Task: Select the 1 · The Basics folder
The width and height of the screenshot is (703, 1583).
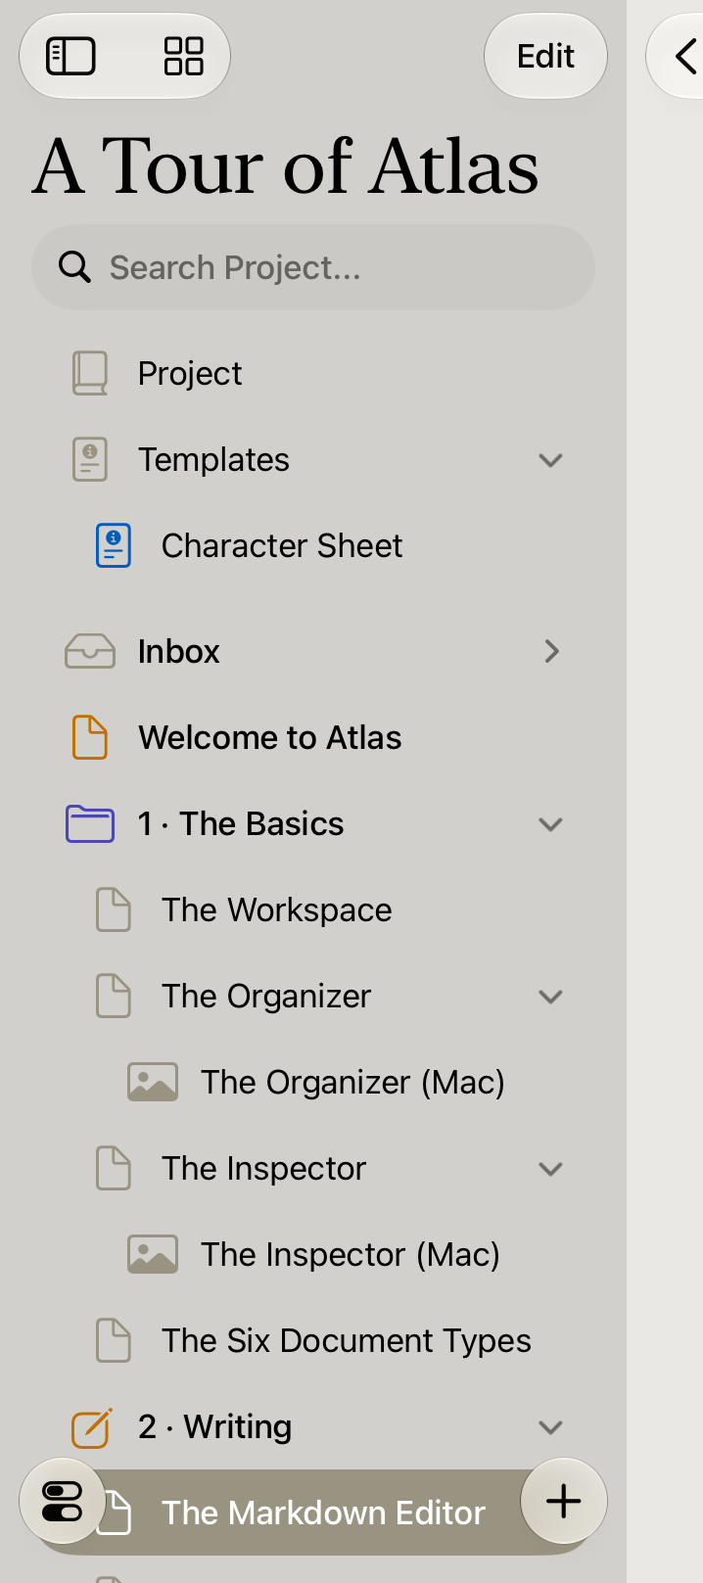Action: pos(313,823)
